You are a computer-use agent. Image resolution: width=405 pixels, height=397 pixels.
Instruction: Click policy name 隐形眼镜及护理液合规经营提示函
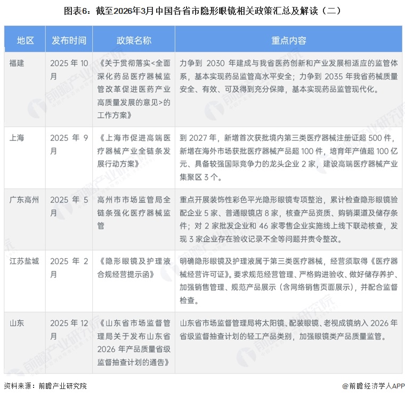click(134, 268)
